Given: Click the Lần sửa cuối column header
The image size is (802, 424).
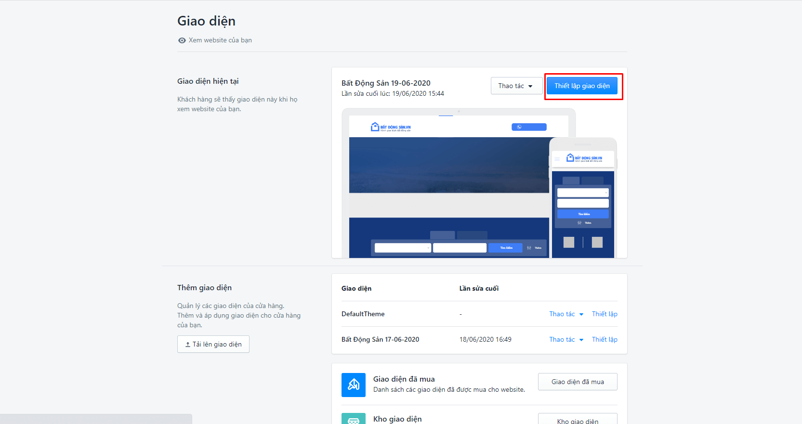Looking at the screenshot, I should tap(479, 288).
